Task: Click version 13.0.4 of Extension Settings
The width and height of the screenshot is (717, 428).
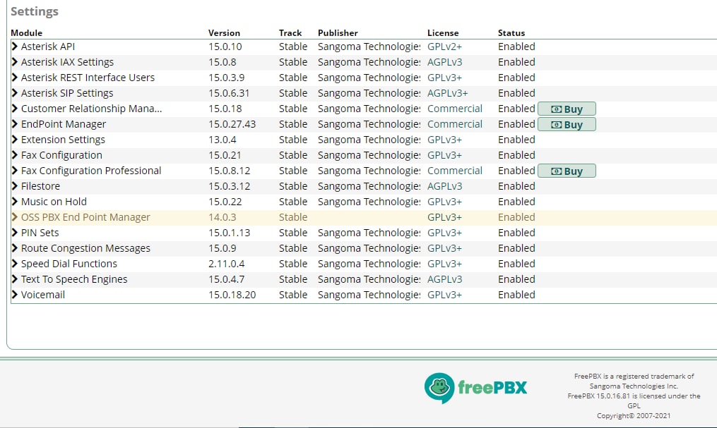Action: point(223,140)
